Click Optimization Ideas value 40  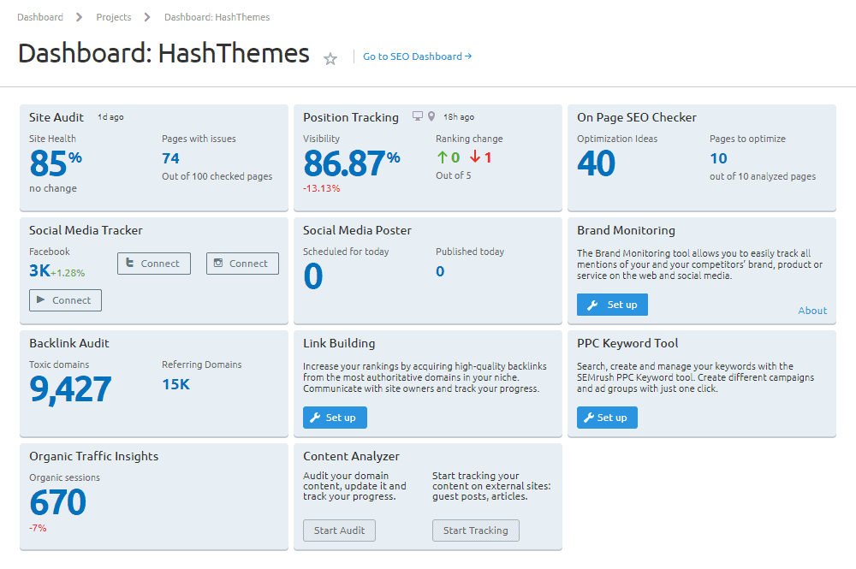point(596,163)
